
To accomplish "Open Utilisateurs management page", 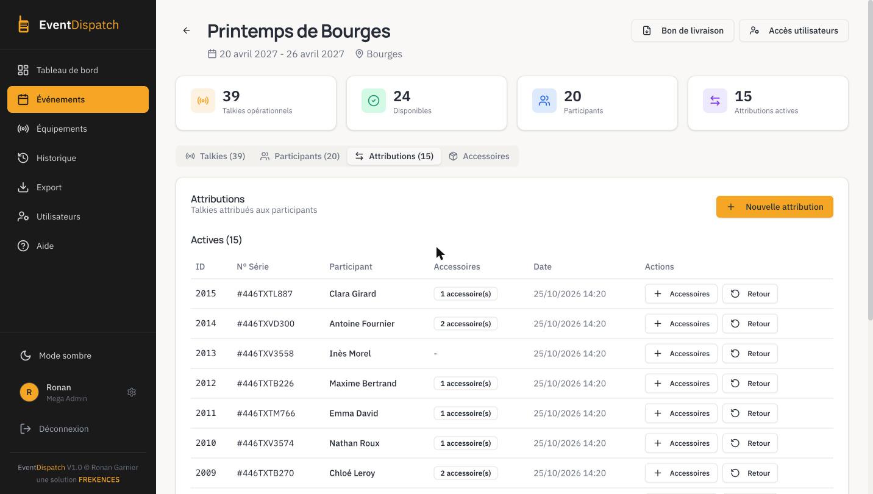I will [78, 217].
